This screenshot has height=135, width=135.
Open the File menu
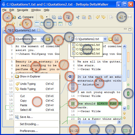[4, 10]
